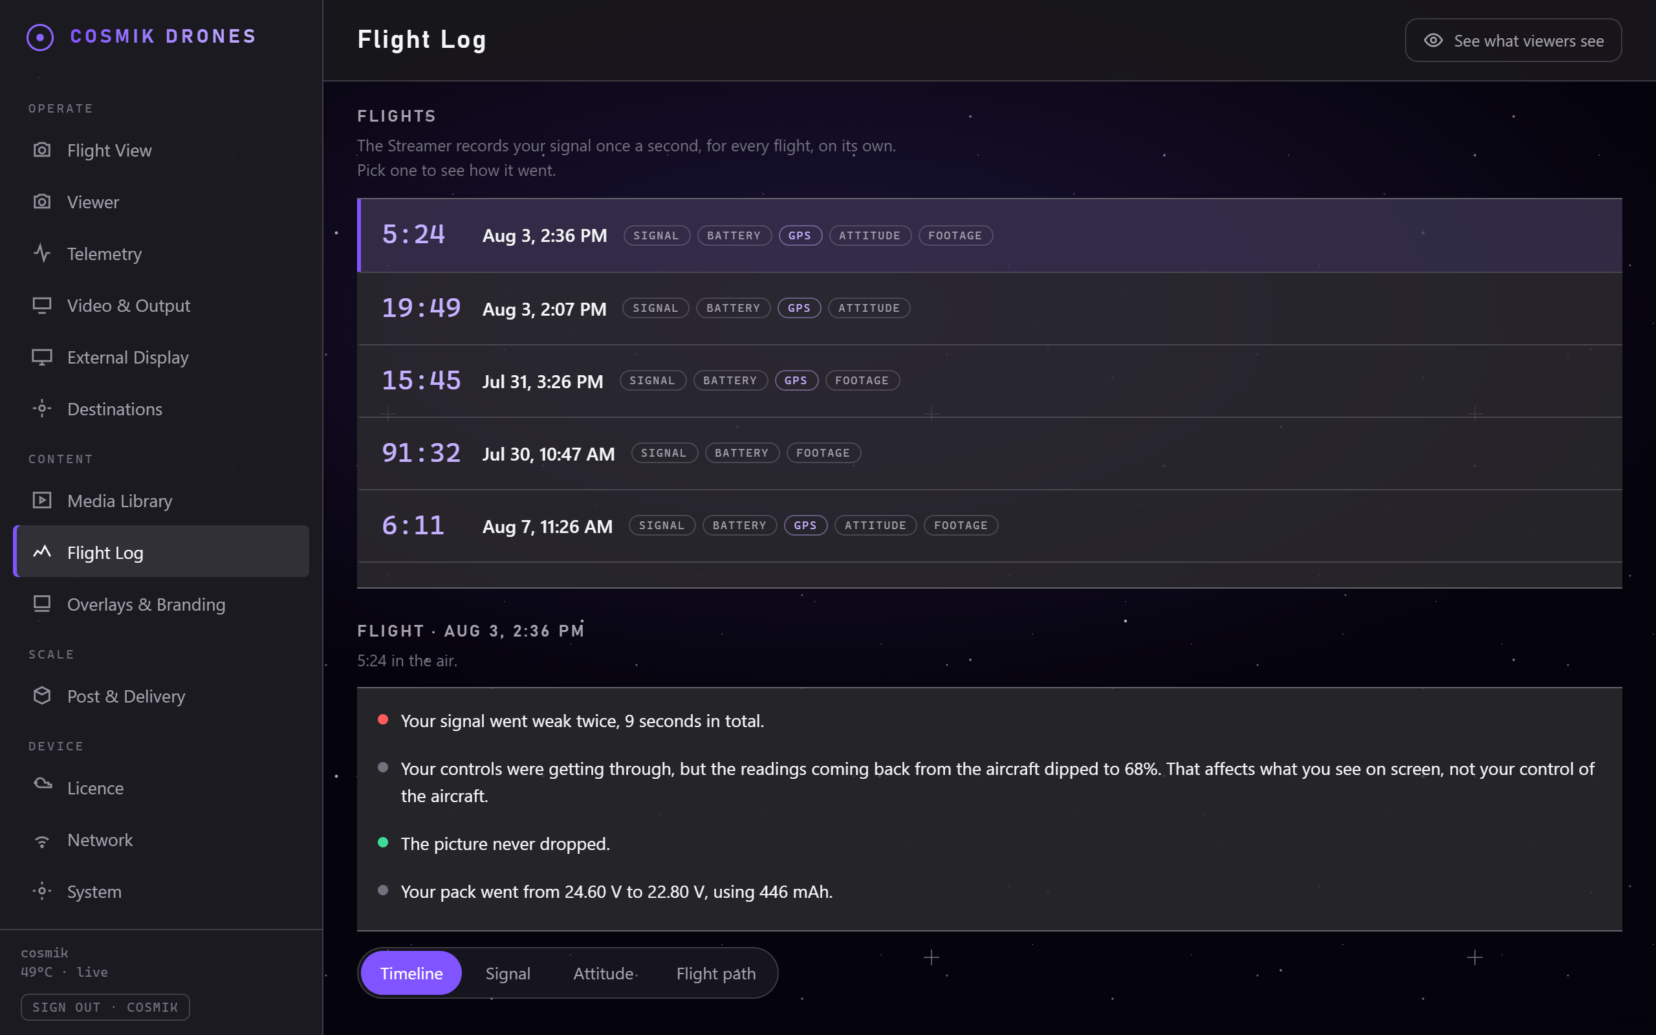
Task: Choose the Aug 7, 11:26 AM flight
Action: coord(990,526)
